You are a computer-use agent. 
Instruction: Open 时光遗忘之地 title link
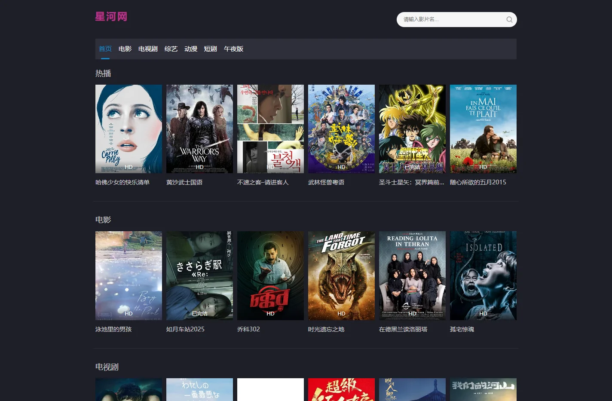(x=326, y=329)
